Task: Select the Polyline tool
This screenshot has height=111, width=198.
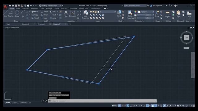Action: [11, 14]
